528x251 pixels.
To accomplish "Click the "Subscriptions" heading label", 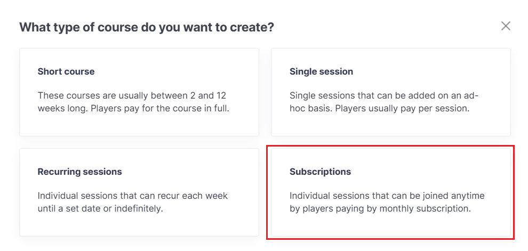I will pyautogui.click(x=320, y=172).
